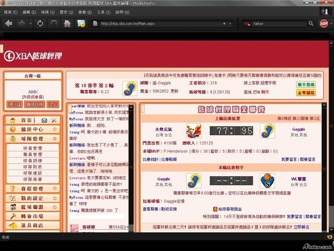The height and width of the screenshot is (251, 334).
Task: Open the 書籤 menu
Action: pyautogui.click(x=85, y=12)
